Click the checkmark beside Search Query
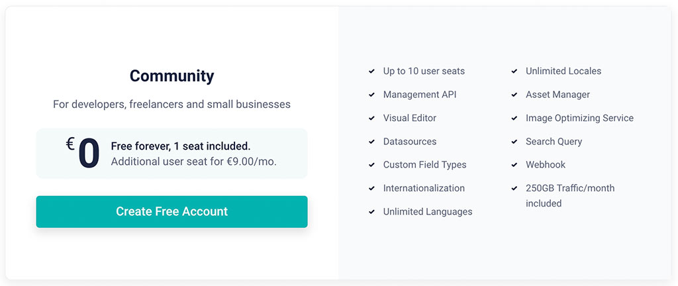The height and width of the screenshot is (286, 678). coord(514,142)
